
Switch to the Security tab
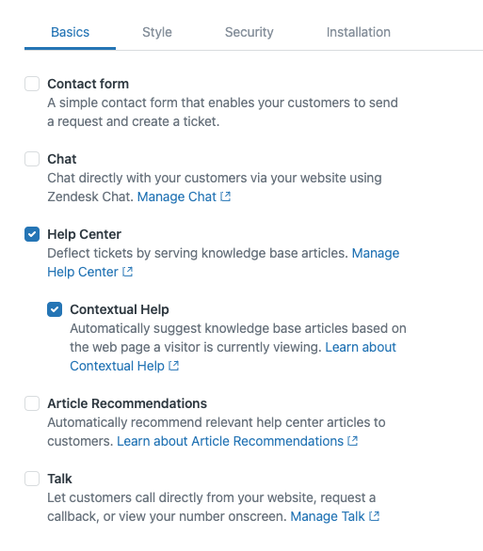(x=250, y=32)
